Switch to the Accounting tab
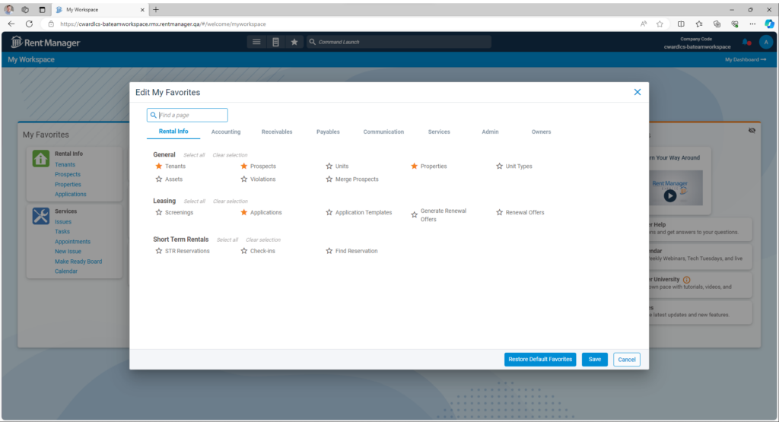Viewport: 779px width, 422px height. (226, 132)
